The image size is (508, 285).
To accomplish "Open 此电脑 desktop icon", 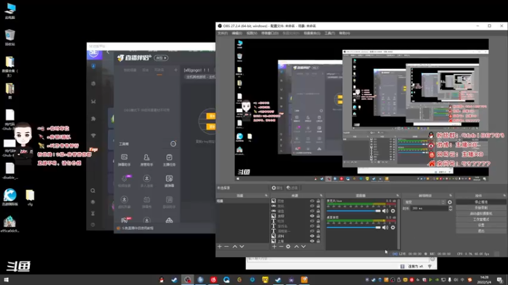I will click(x=10, y=11).
